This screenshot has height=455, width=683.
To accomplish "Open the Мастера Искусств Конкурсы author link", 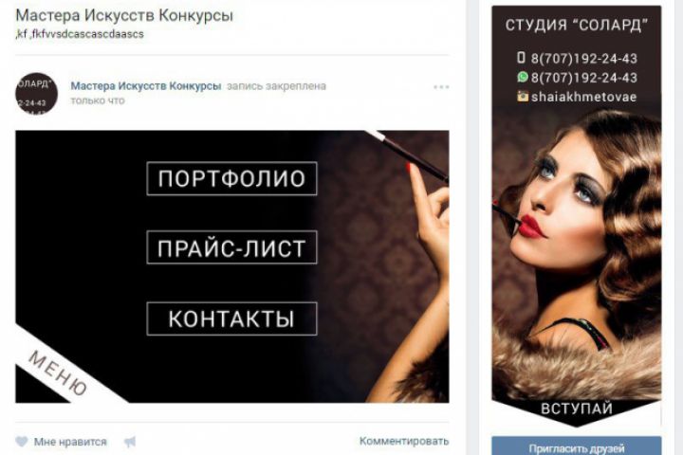I will [146, 86].
